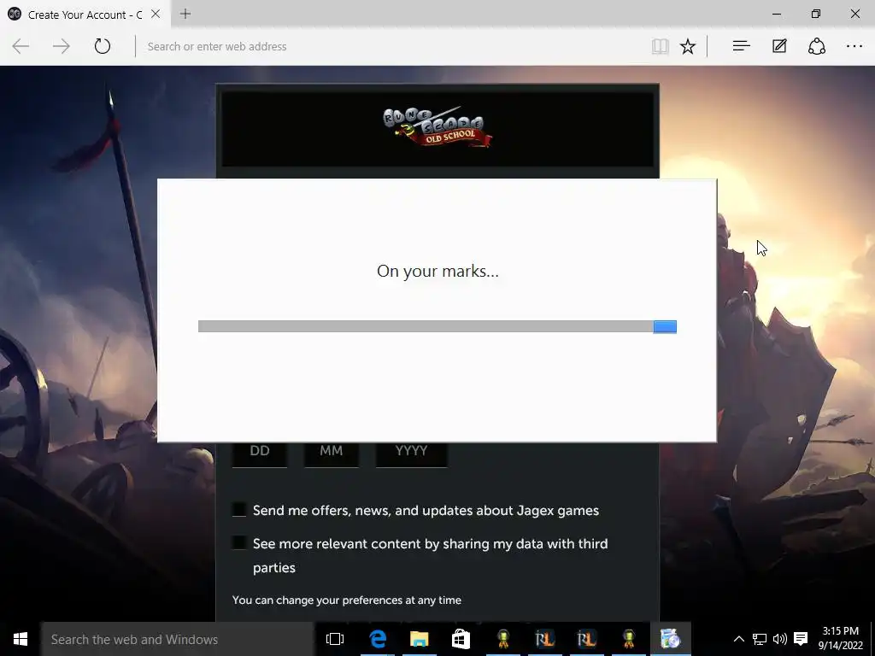Minimize the Edge browser window

click(x=776, y=14)
